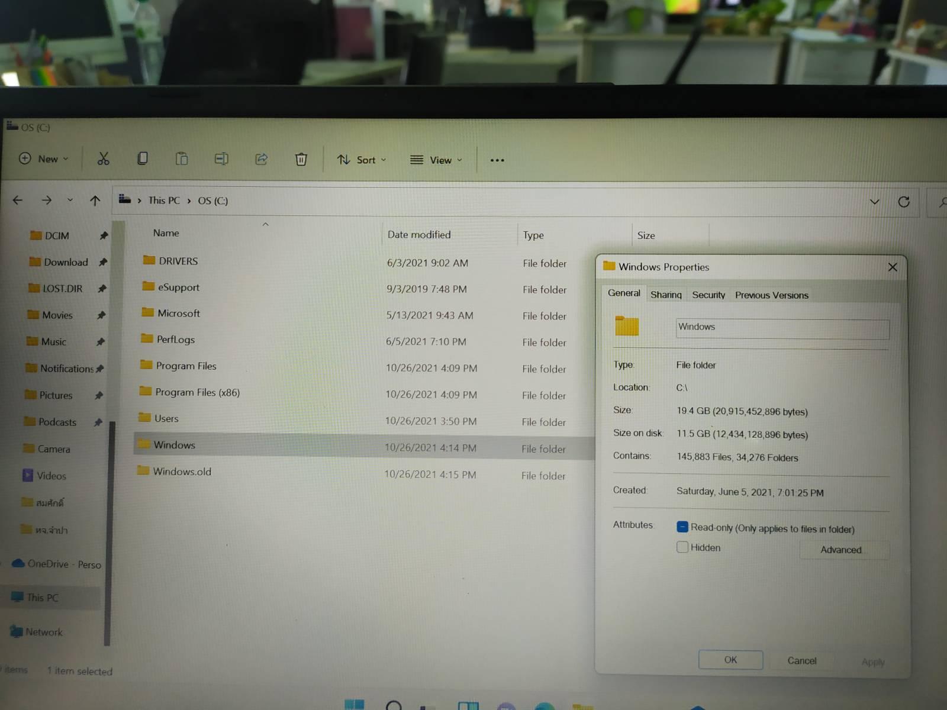Click the Copy icon in toolbar
This screenshot has height=710, width=947.
(142, 159)
